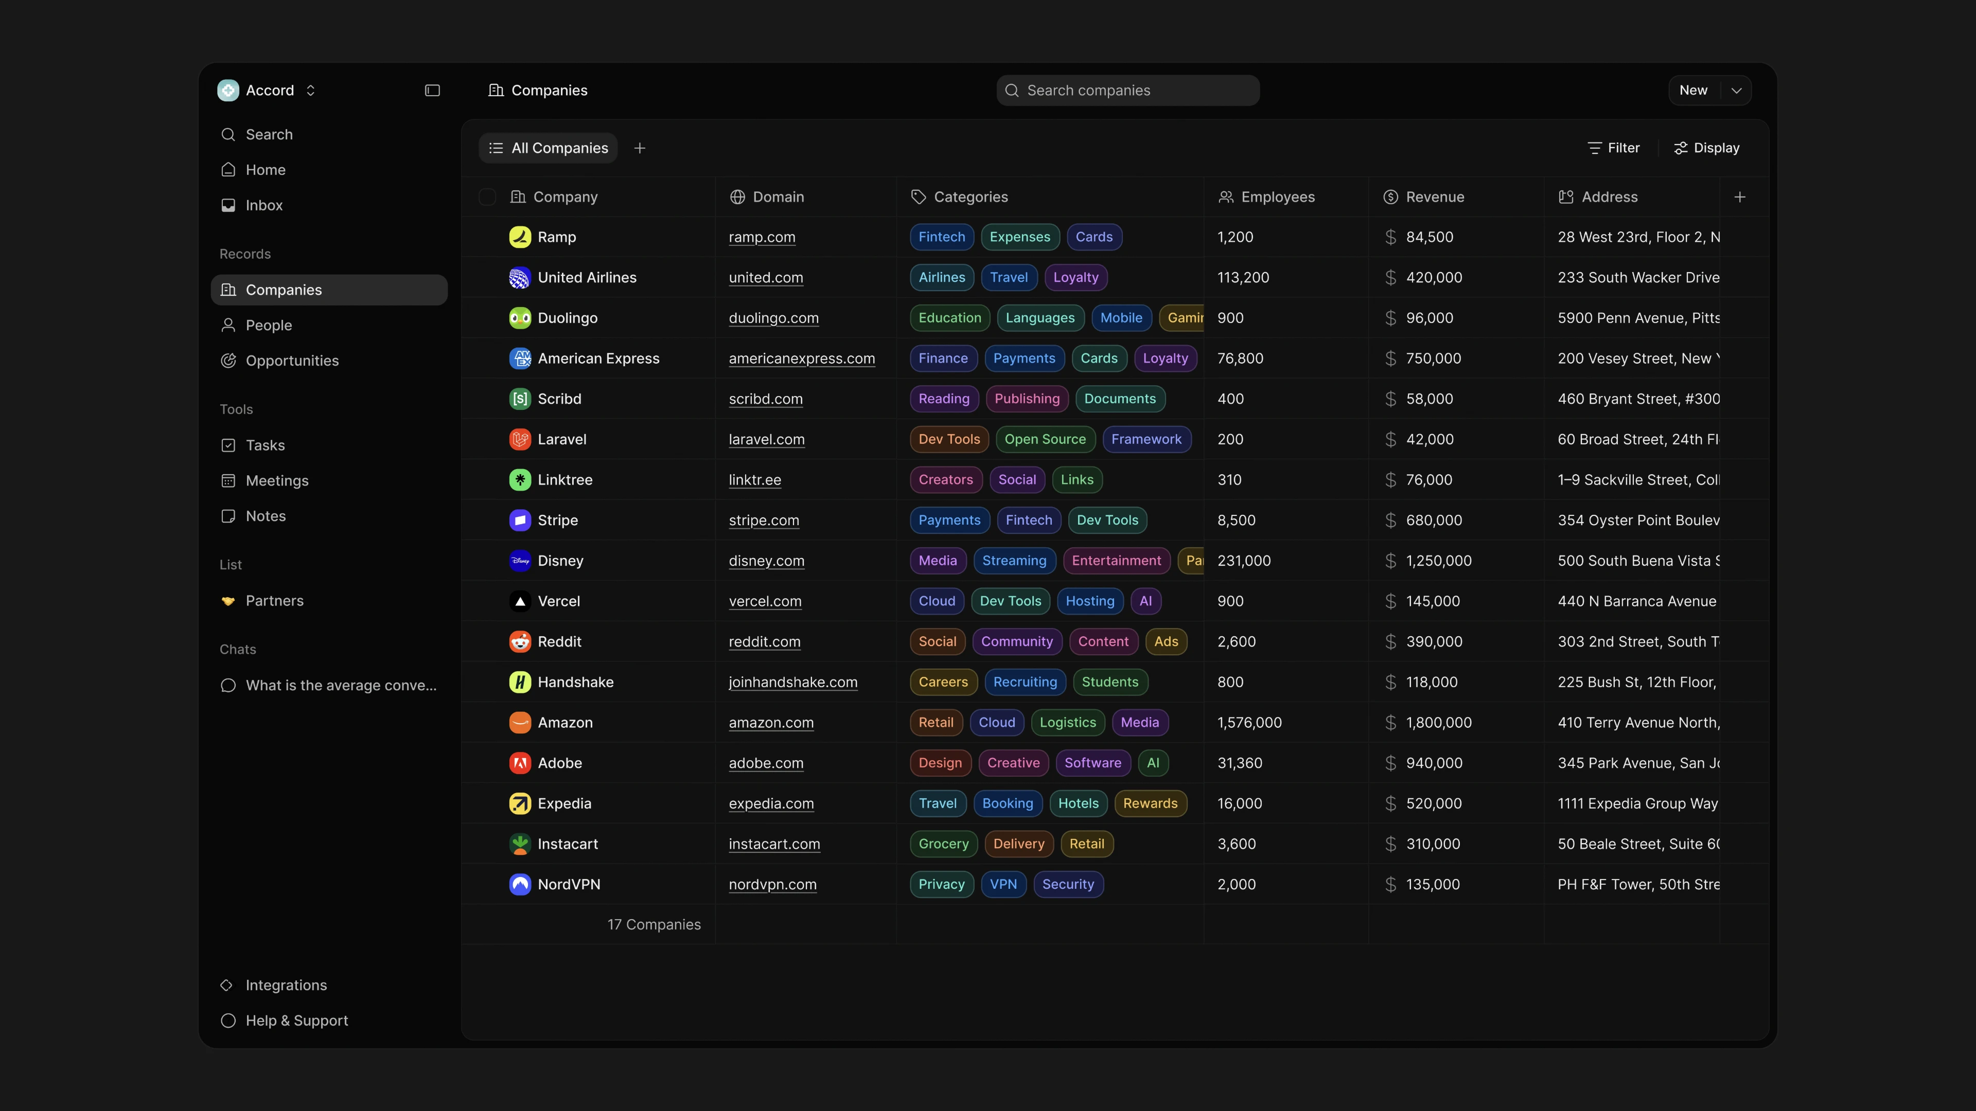Click the Scribd logo icon
Screen dimensions: 1976x1111
point(520,399)
